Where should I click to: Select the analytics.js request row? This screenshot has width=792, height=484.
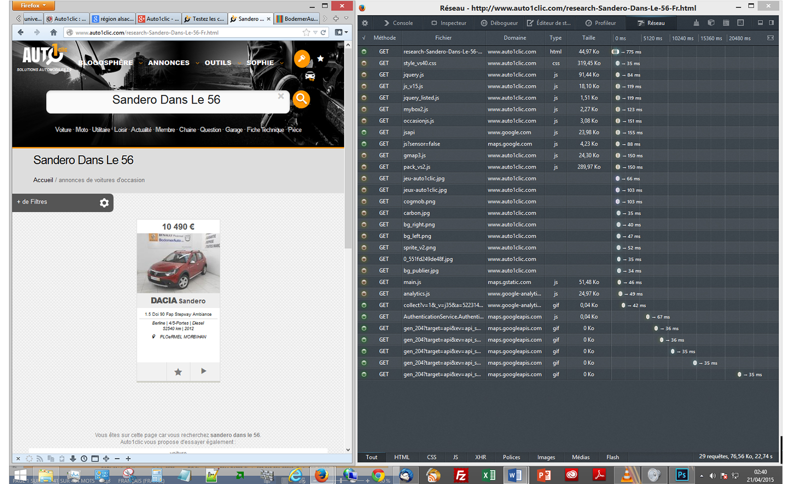[568, 294]
